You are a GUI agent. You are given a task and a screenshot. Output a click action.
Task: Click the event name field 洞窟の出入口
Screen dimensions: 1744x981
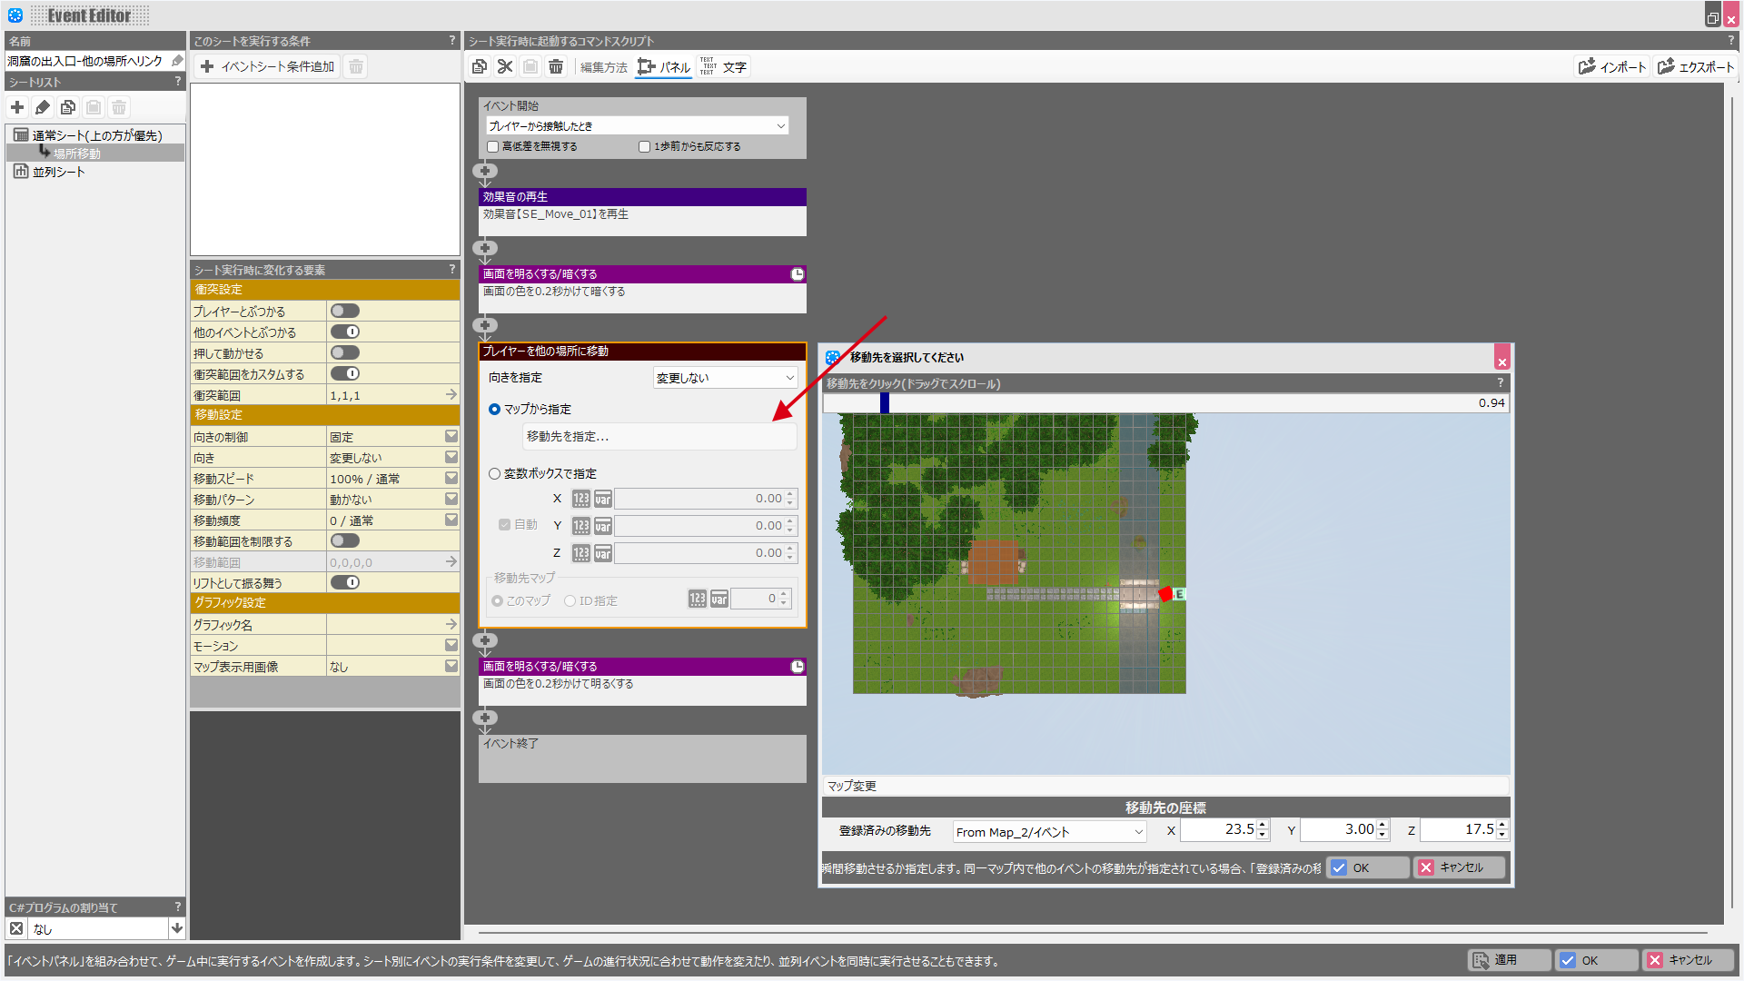pyautogui.click(x=87, y=61)
